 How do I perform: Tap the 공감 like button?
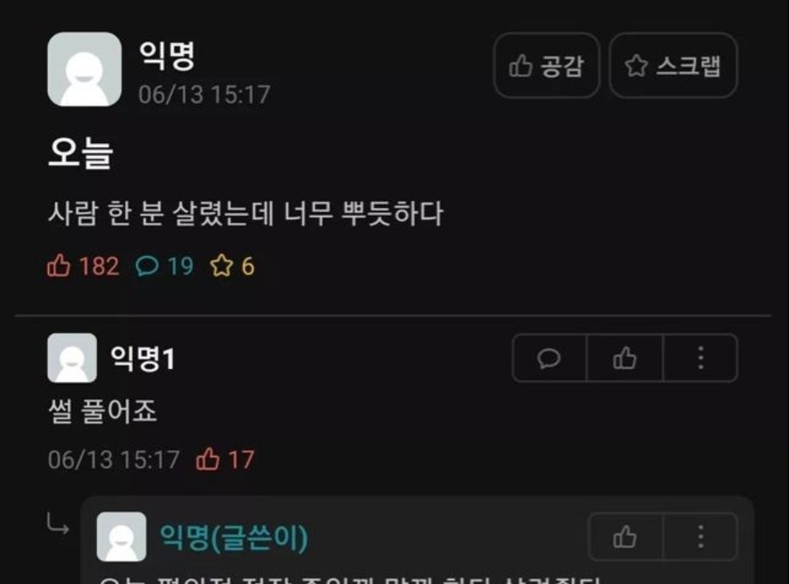click(546, 66)
